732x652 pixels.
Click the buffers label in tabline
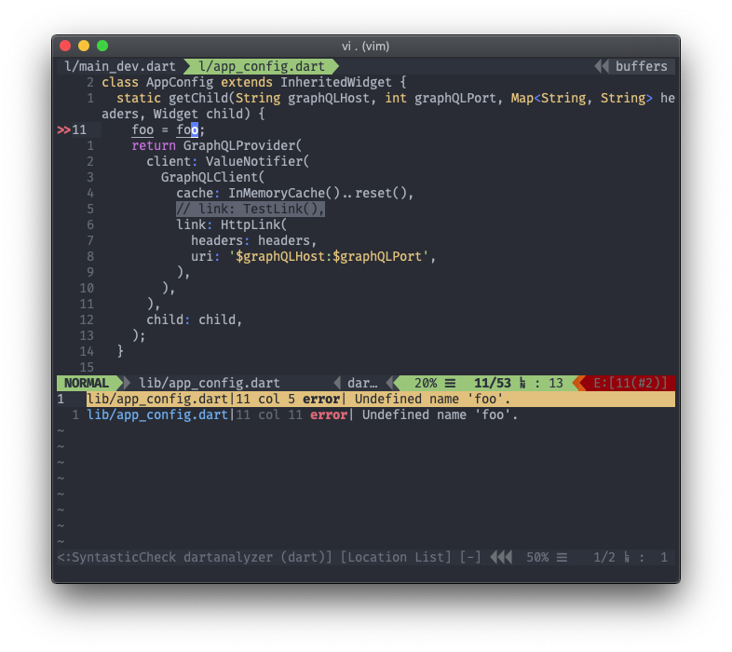[x=641, y=66]
